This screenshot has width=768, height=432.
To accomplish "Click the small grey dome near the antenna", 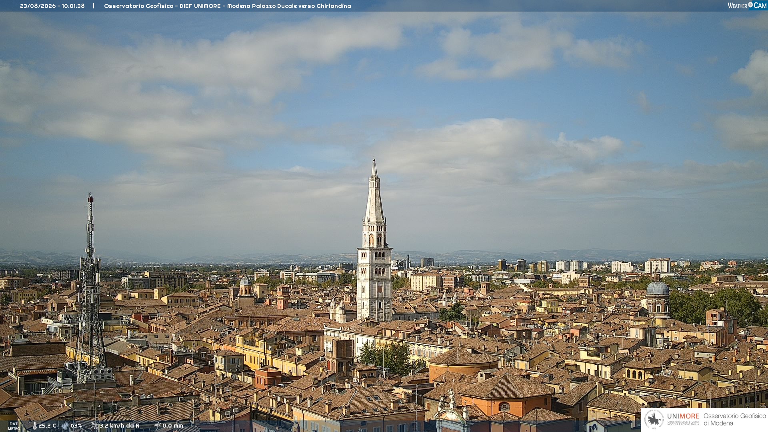I will pyautogui.click(x=245, y=280).
